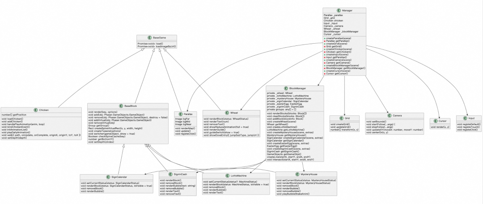Click green marker before createBlockManager(scene)

[324, 65]
